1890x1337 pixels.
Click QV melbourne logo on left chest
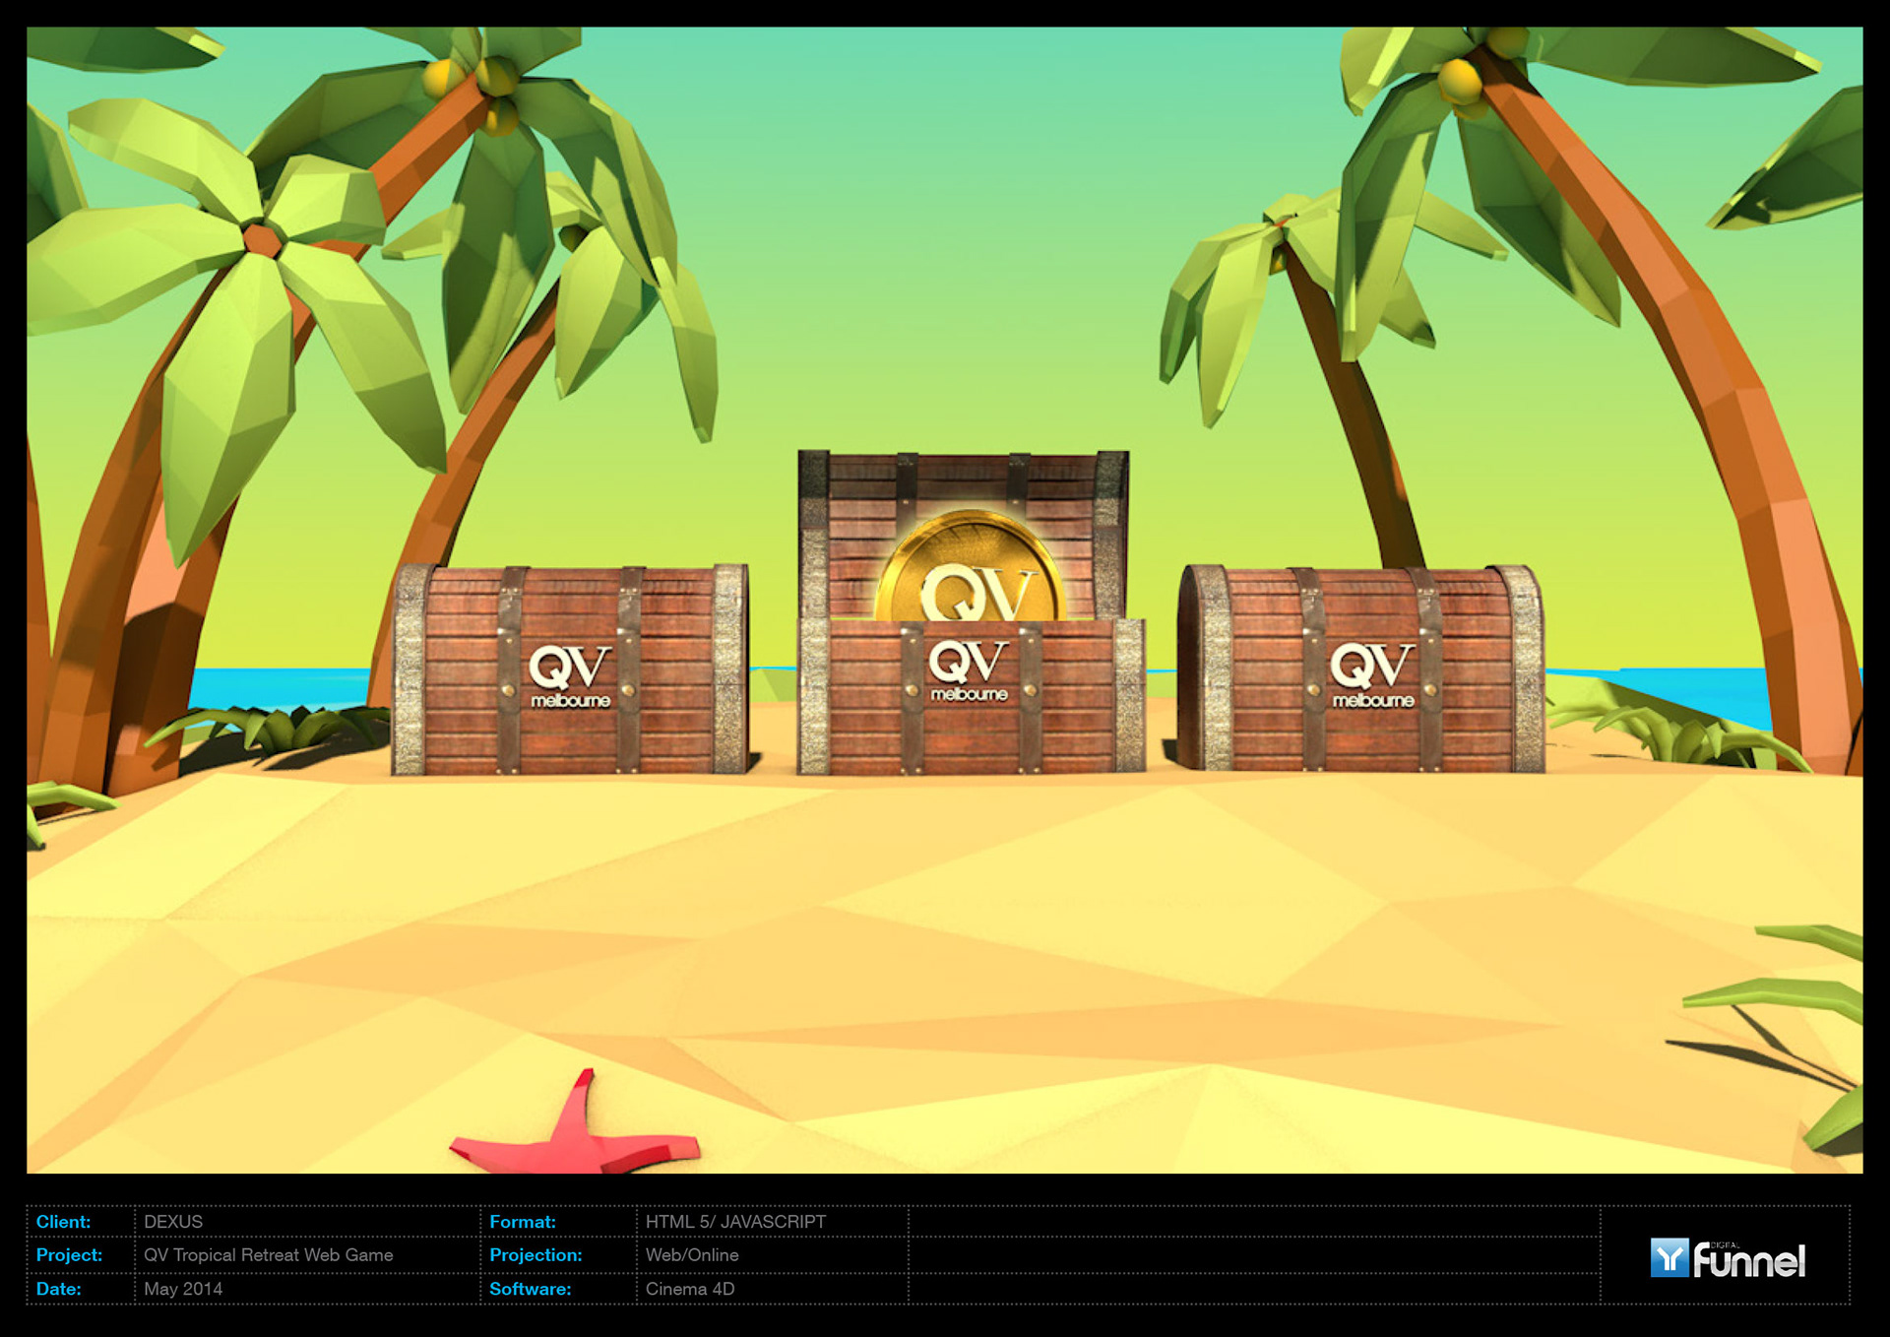pos(570,676)
